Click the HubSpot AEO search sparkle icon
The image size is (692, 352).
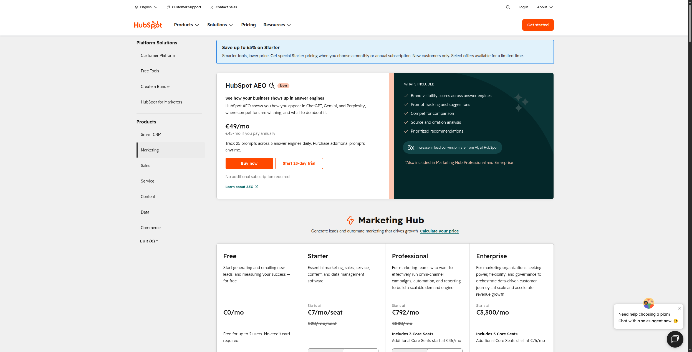[x=272, y=85]
